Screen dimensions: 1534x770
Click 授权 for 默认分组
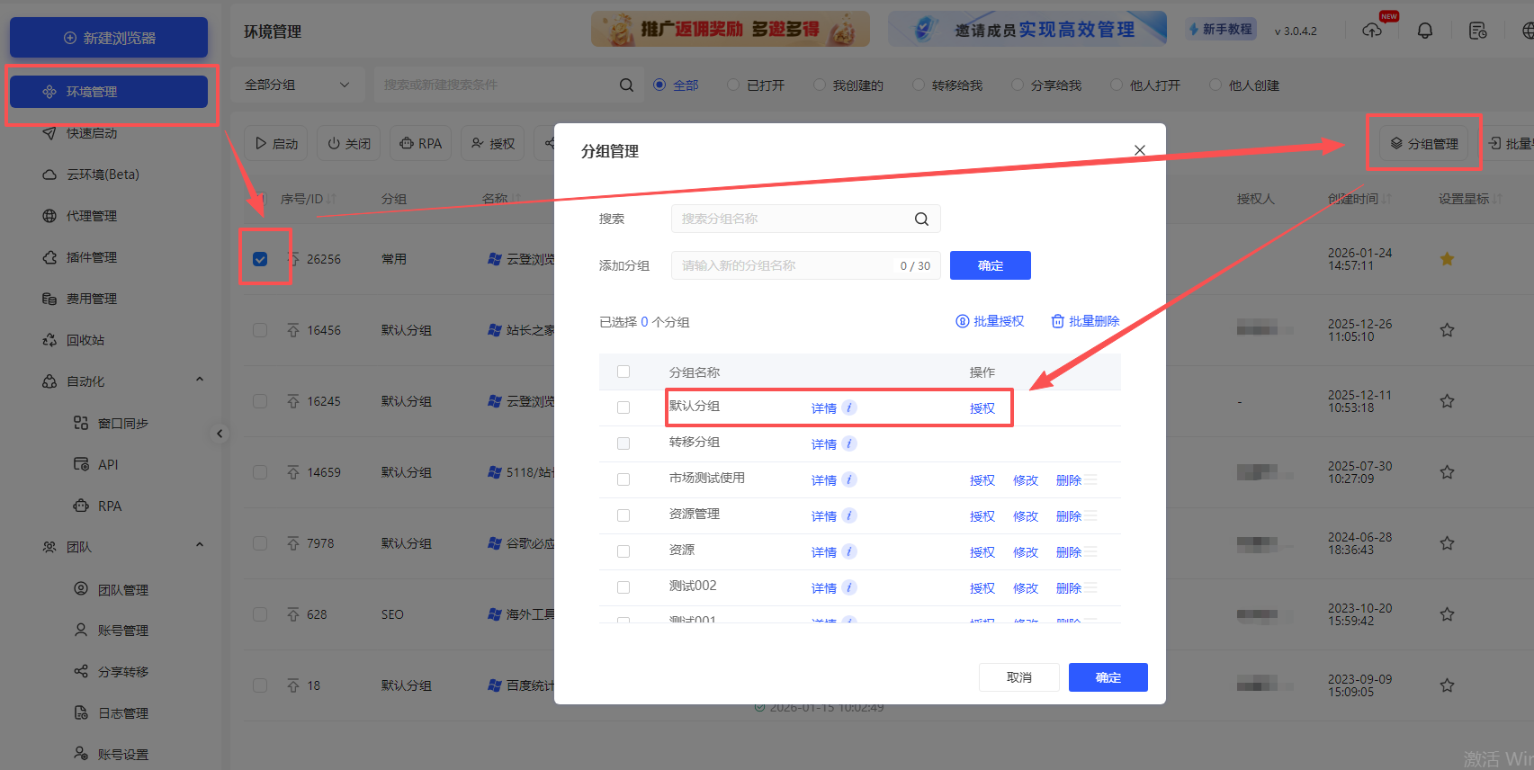click(982, 408)
